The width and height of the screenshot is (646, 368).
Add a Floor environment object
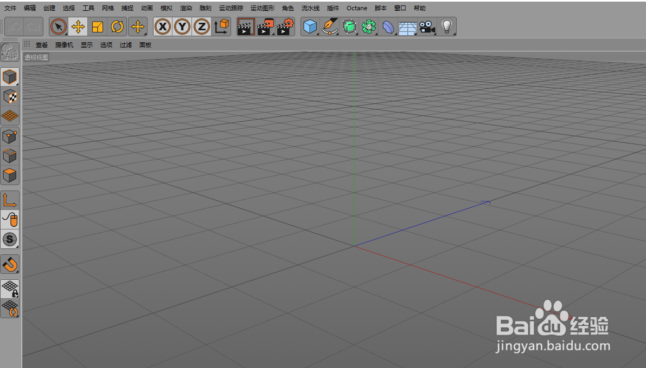[x=408, y=27]
